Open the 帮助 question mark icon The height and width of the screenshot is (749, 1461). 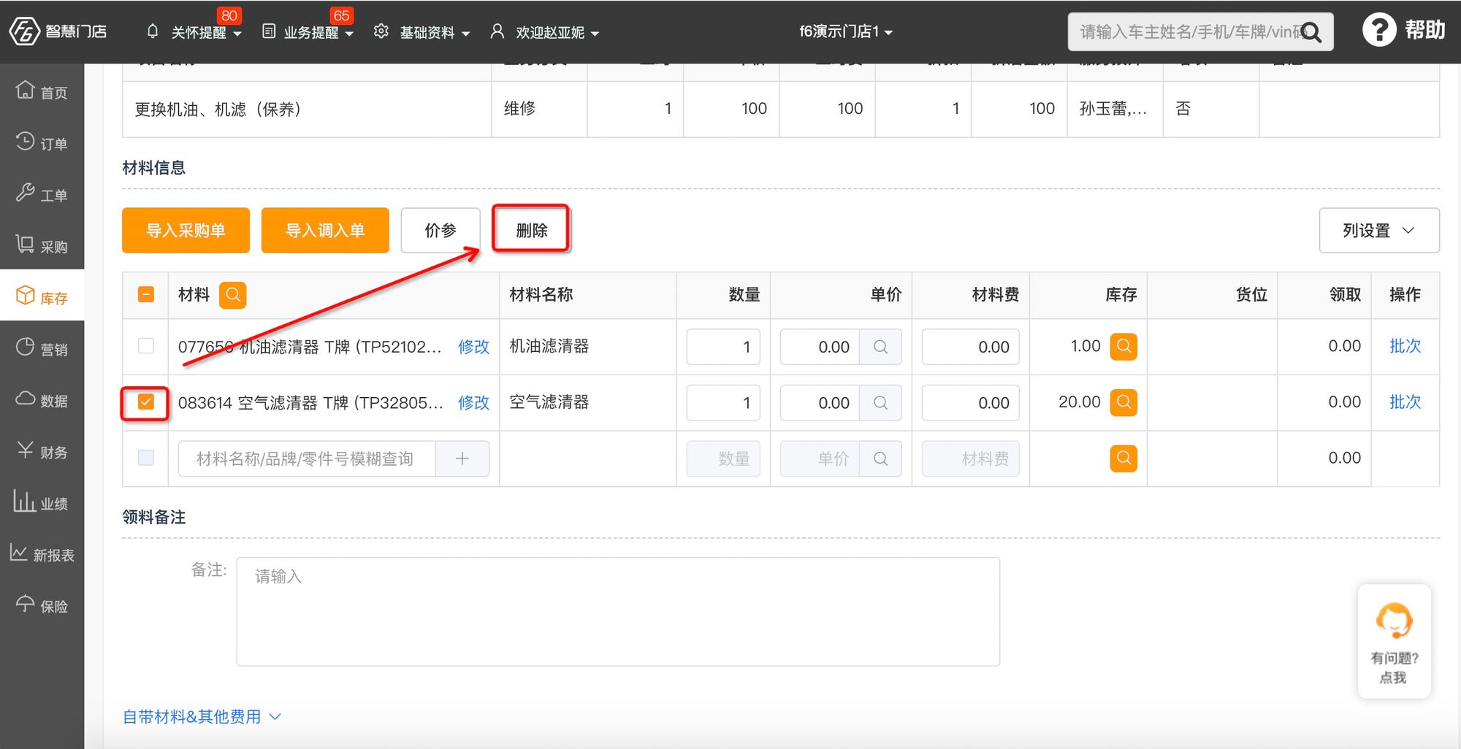[x=1379, y=31]
